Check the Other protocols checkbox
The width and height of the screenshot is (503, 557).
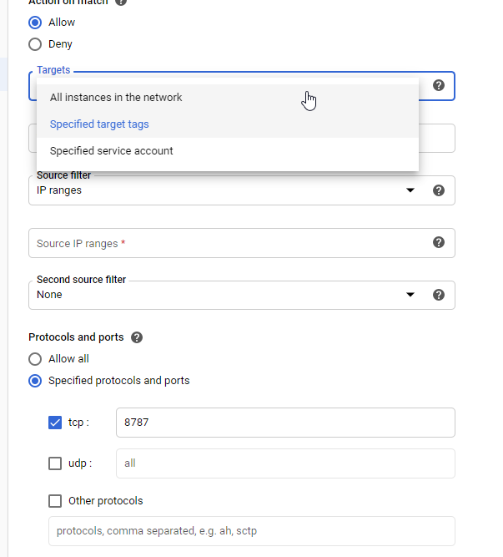(55, 501)
